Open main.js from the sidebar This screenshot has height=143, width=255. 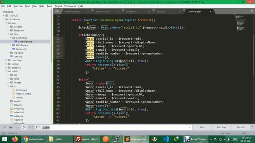pos(19,97)
